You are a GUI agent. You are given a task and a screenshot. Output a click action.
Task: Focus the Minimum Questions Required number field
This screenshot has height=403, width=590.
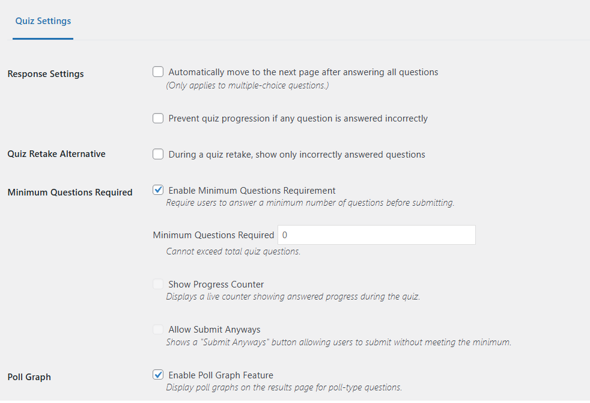pyautogui.click(x=377, y=235)
